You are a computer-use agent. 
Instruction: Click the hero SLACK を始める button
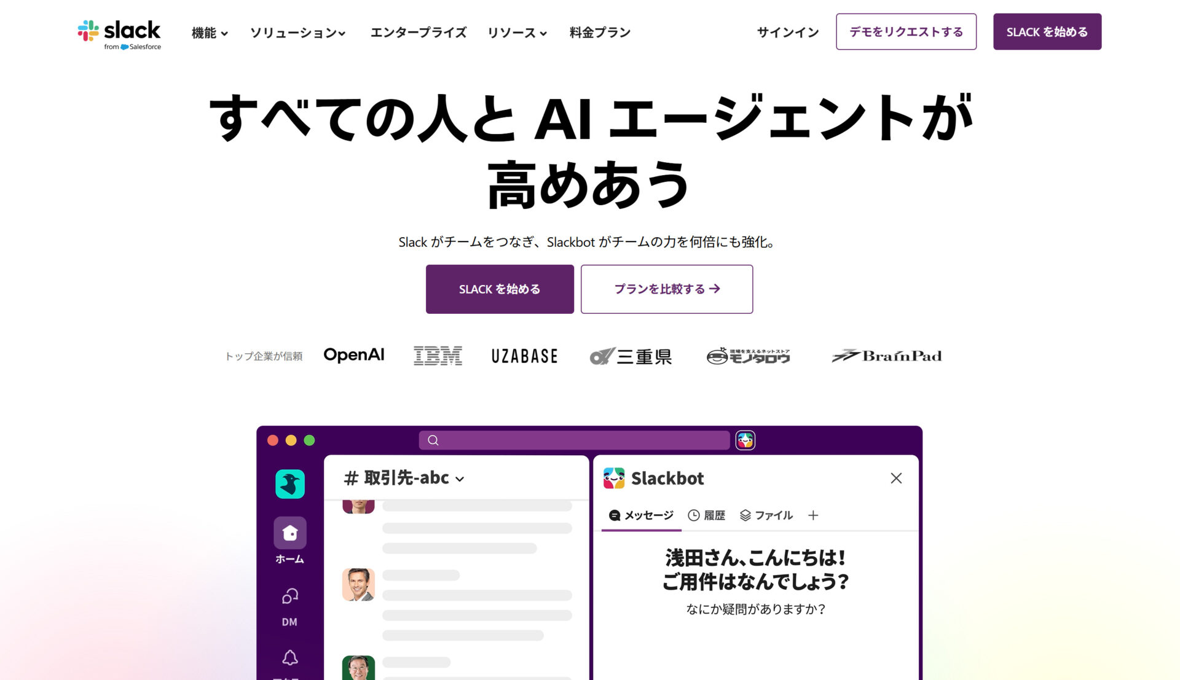[500, 289]
